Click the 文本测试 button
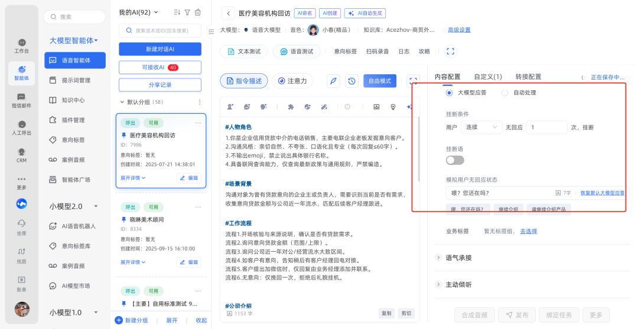 [244, 51]
